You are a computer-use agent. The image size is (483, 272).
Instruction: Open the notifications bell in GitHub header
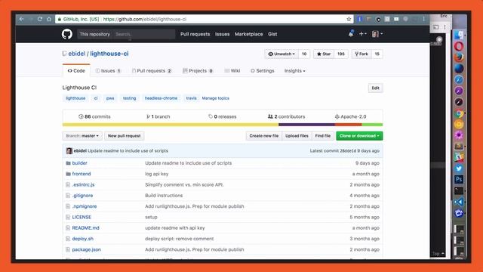[x=351, y=34]
